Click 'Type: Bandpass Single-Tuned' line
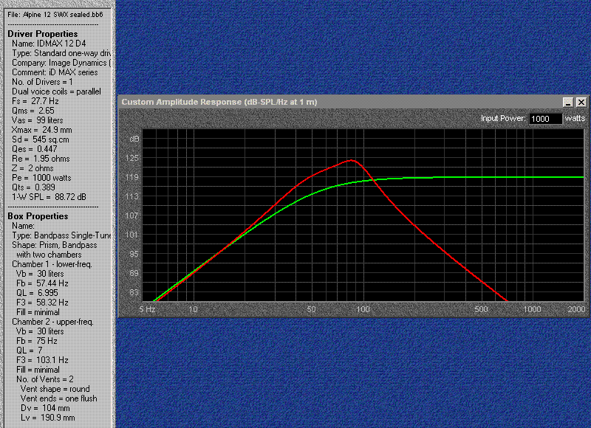591x428 pixels. (61, 235)
